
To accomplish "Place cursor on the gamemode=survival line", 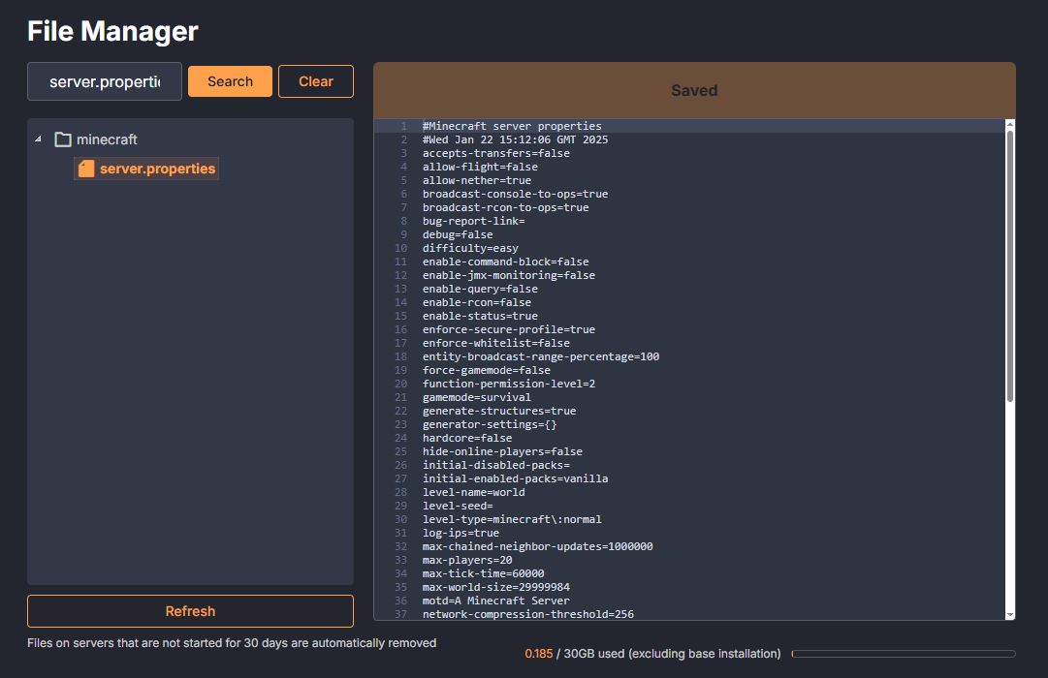I will coord(476,397).
